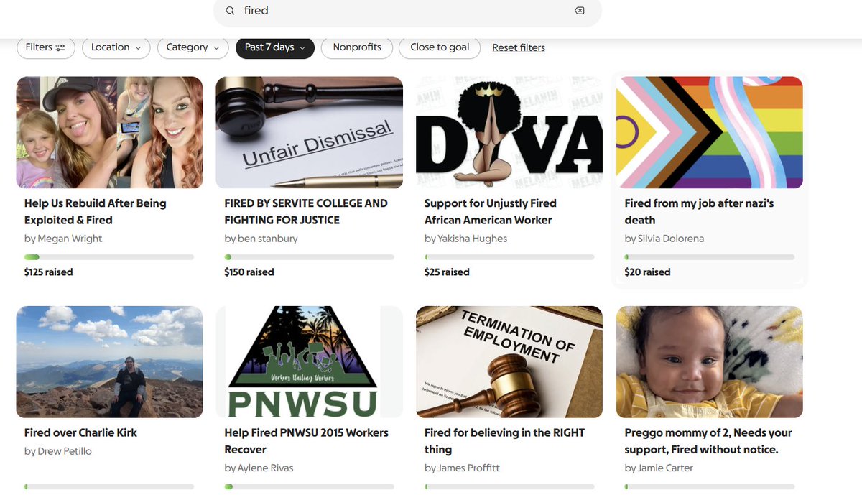This screenshot has width=862, height=495.
Task: Expand the Location dropdown
Action: click(116, 47)
